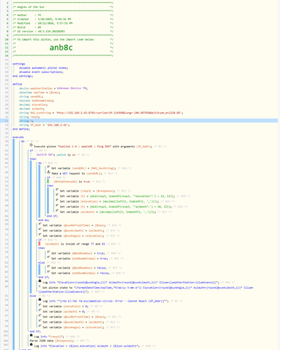281x350 pixels.
Task: Select string sendURL definition line
Action: point(31,97)
